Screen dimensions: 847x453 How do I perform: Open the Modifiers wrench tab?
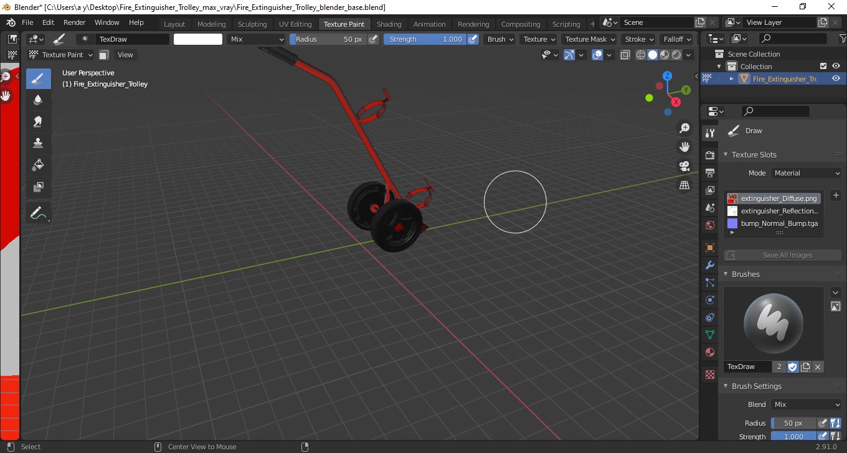point(709,265)
